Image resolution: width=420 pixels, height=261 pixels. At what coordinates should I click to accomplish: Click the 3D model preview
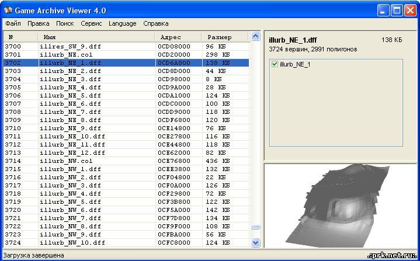(x=342, y=206)
